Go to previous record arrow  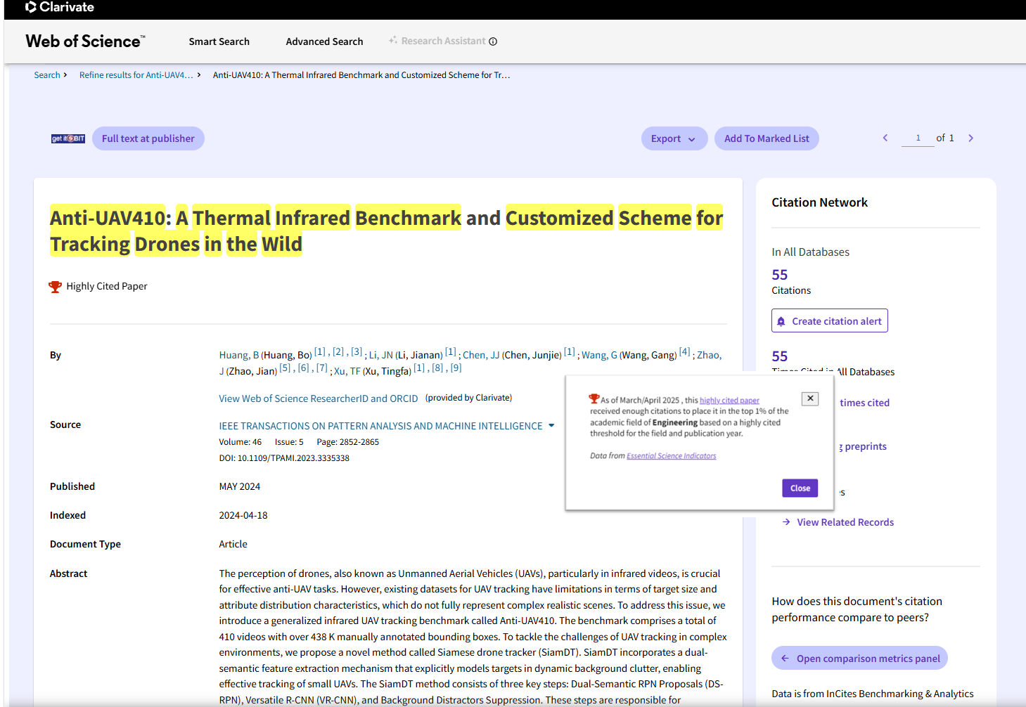(885, 138)
